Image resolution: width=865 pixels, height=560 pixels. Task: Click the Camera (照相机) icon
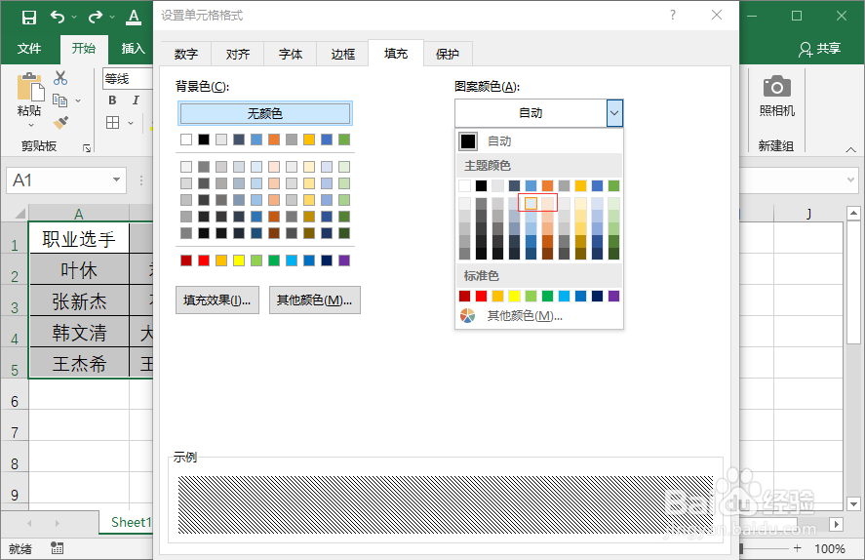pyautogui.click(x=776, y=87)
